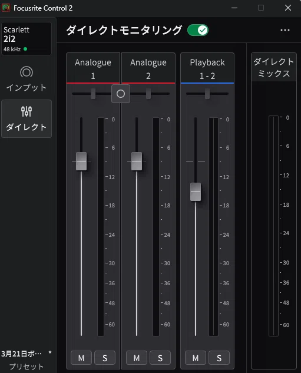Solo the Analogue 2 channel

click(x=160, y=358)
